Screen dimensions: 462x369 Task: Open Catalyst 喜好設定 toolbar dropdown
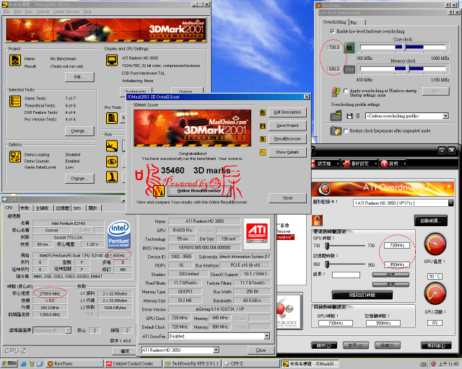click(375, 164)
